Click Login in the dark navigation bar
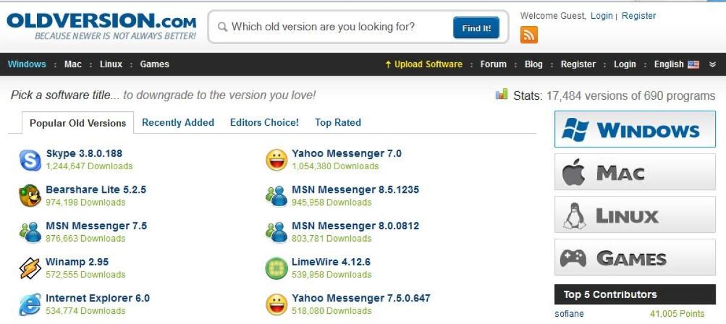 tap(625, 64)
